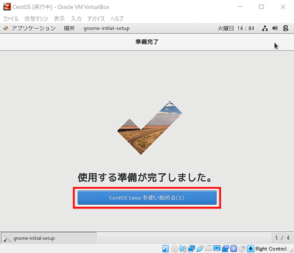Open the GNOME network tray icon

(265, 28)
